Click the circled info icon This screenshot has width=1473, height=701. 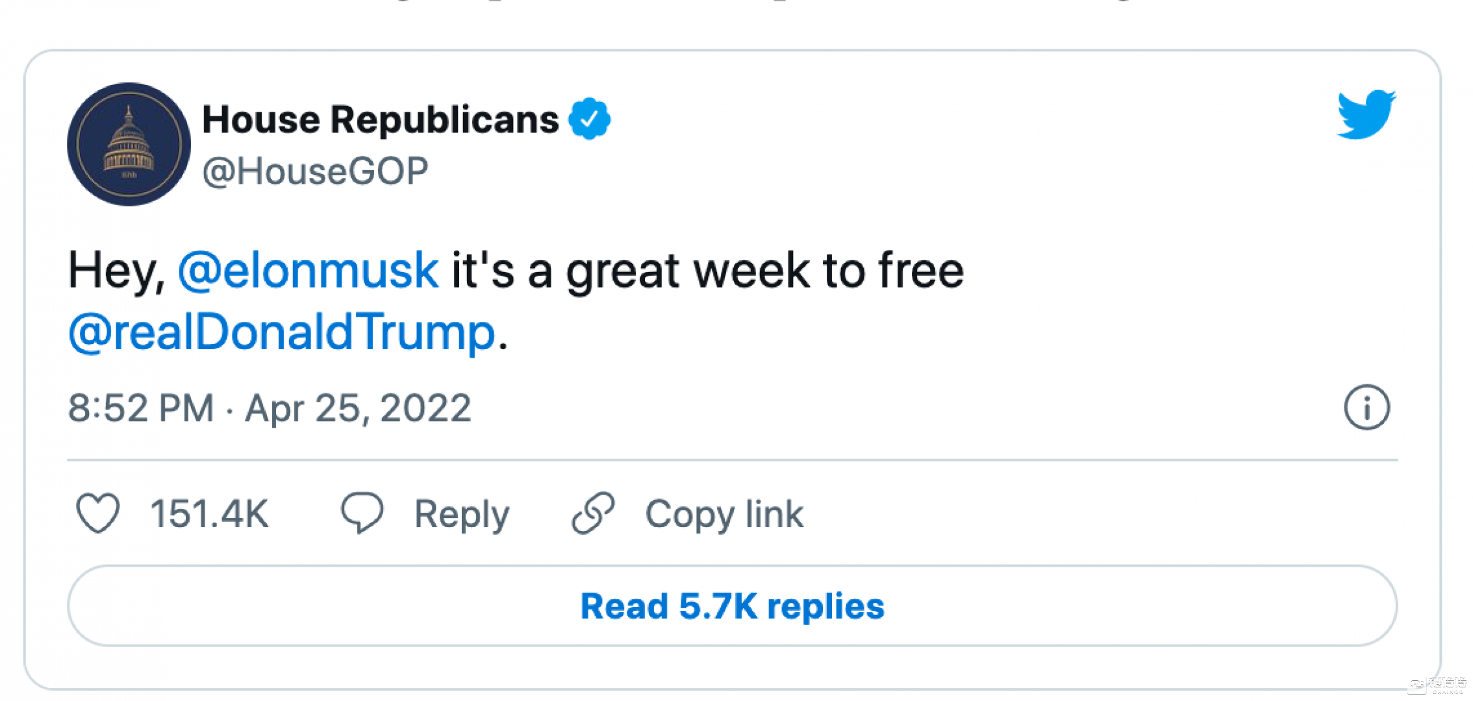1366,408
